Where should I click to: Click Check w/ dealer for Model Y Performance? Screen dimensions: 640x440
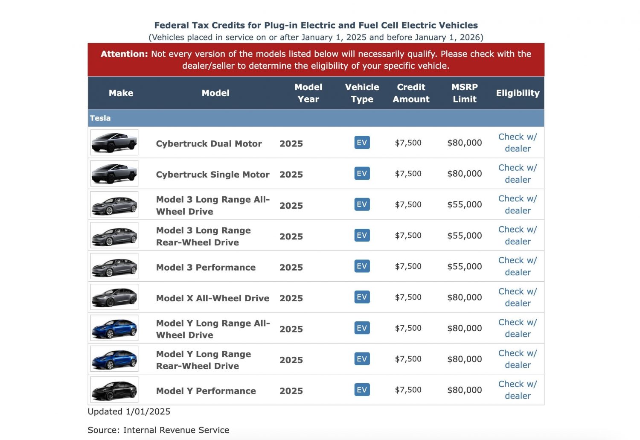click(x=518, y=390)
